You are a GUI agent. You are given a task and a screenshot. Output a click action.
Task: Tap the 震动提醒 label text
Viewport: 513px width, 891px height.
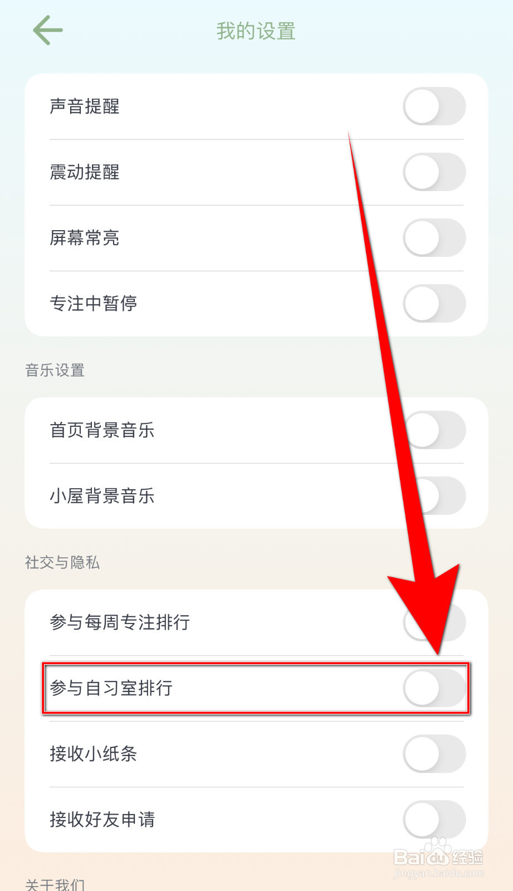[x=85, y=172]
